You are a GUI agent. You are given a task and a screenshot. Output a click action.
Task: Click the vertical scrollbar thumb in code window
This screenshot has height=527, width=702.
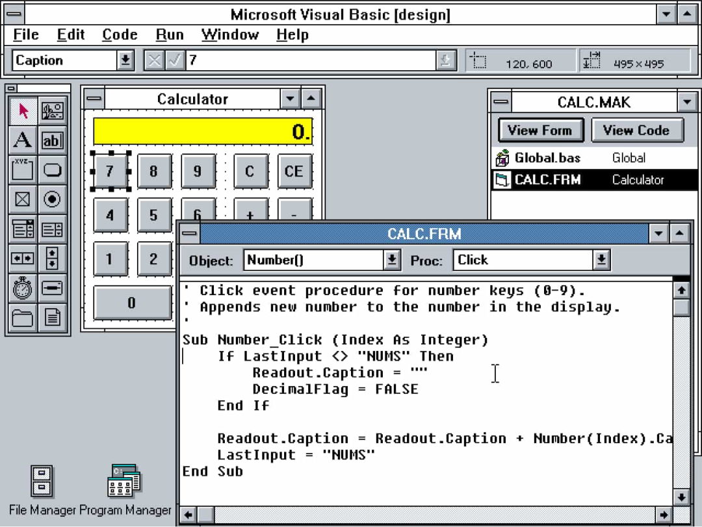pos(681,307)
